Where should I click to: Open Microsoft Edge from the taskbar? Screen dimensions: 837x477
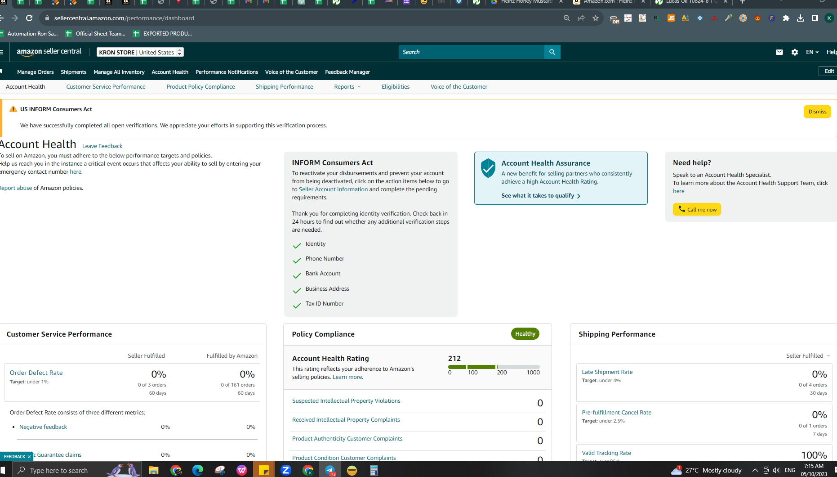[x=198, y=470]
